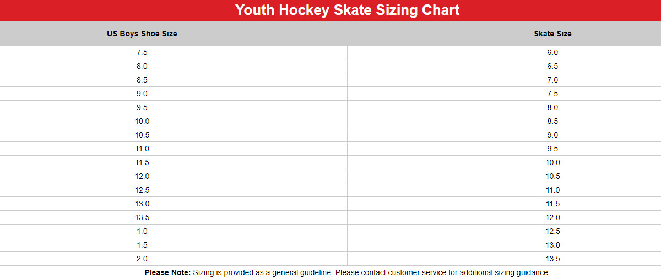Choose skate size 10.5 in the right column
The image size is (661, 279).
[x=552, y=176]
